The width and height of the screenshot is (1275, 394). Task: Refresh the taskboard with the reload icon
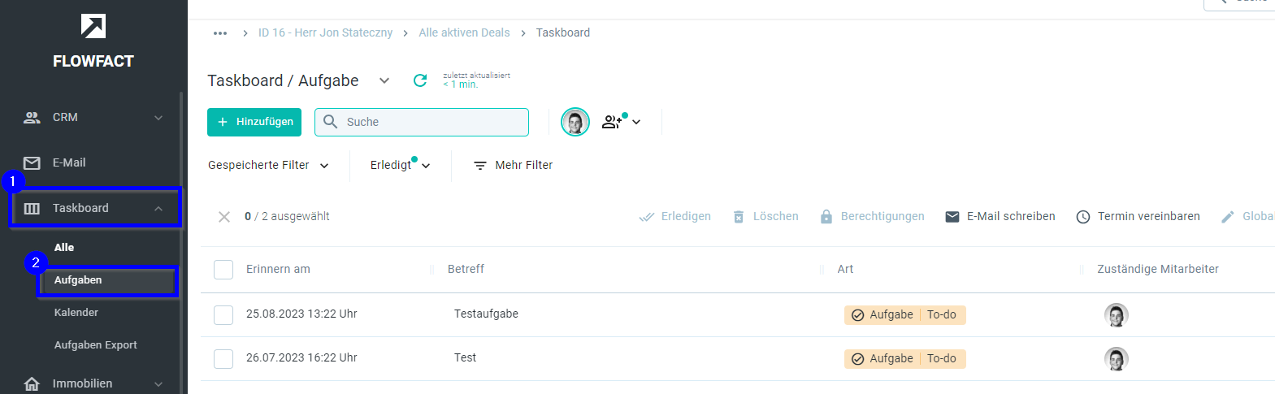click(420, 80)
